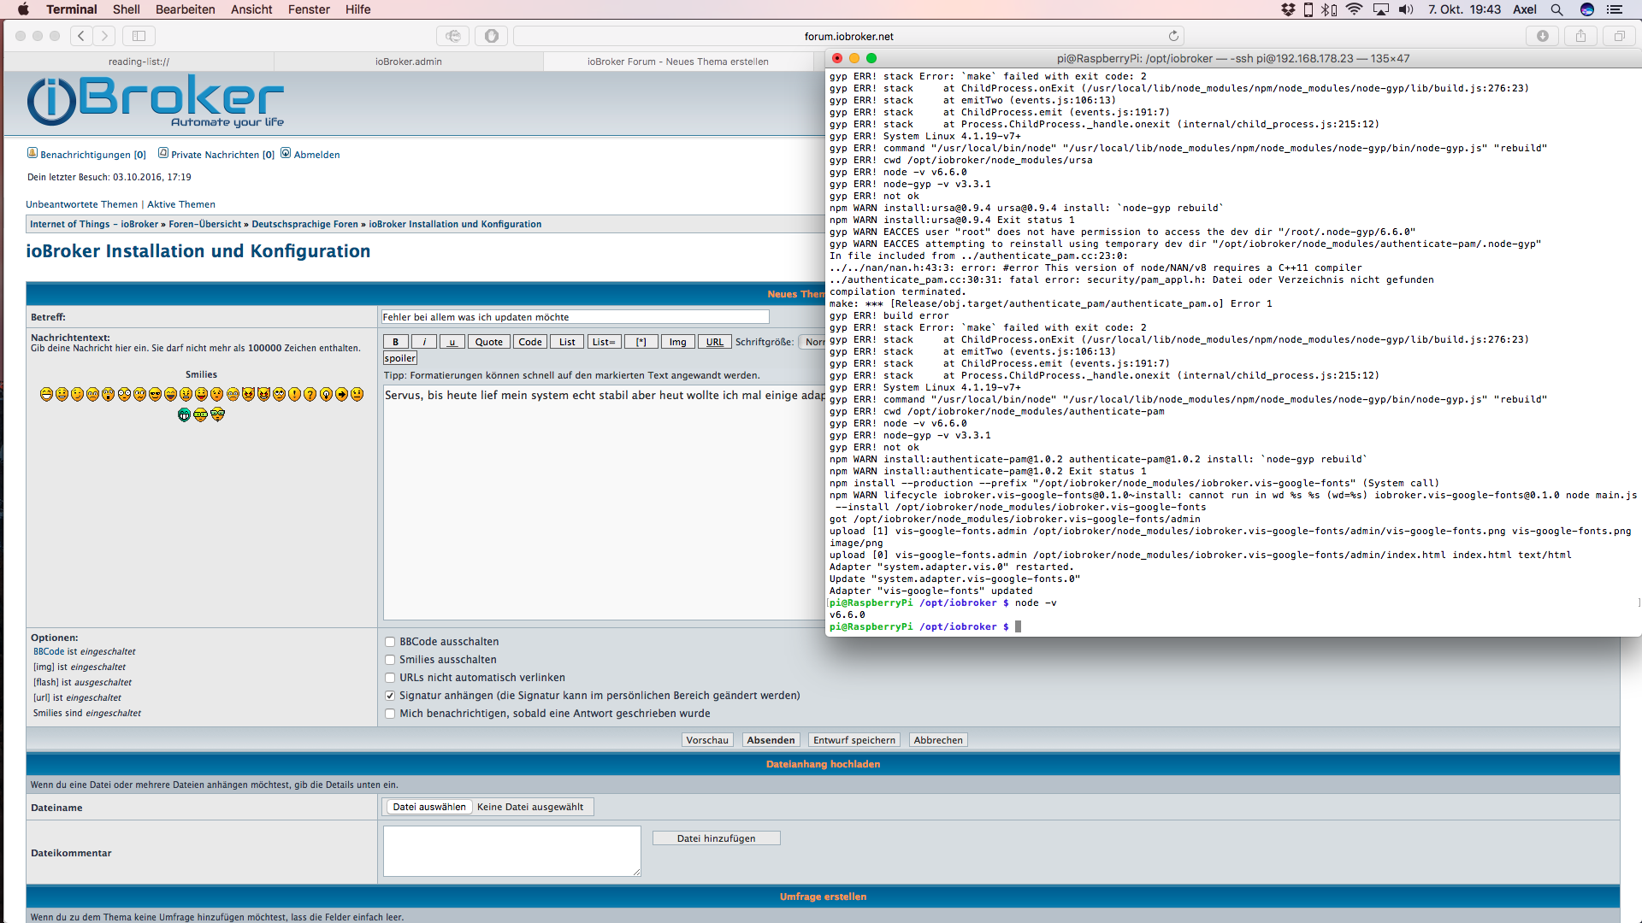Screen dimensions: 1642x923
Task: Enable 'BBCode ausschalten' checkbox
Action: pos(390,642)
